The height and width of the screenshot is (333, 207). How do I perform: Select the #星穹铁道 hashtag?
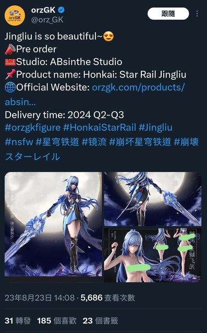(57, 142)
